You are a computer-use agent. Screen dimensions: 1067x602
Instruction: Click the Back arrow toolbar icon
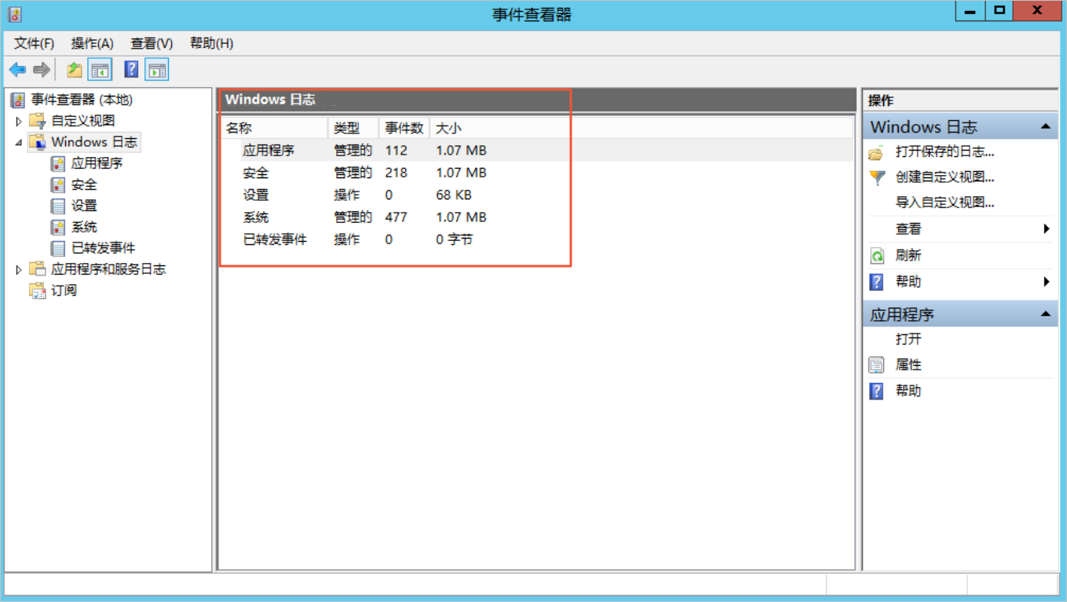(x=17, y=70)
